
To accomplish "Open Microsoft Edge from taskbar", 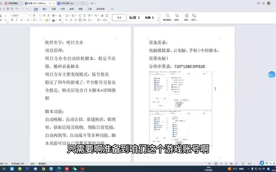I will pyautogui.click(x=59, y=169).
